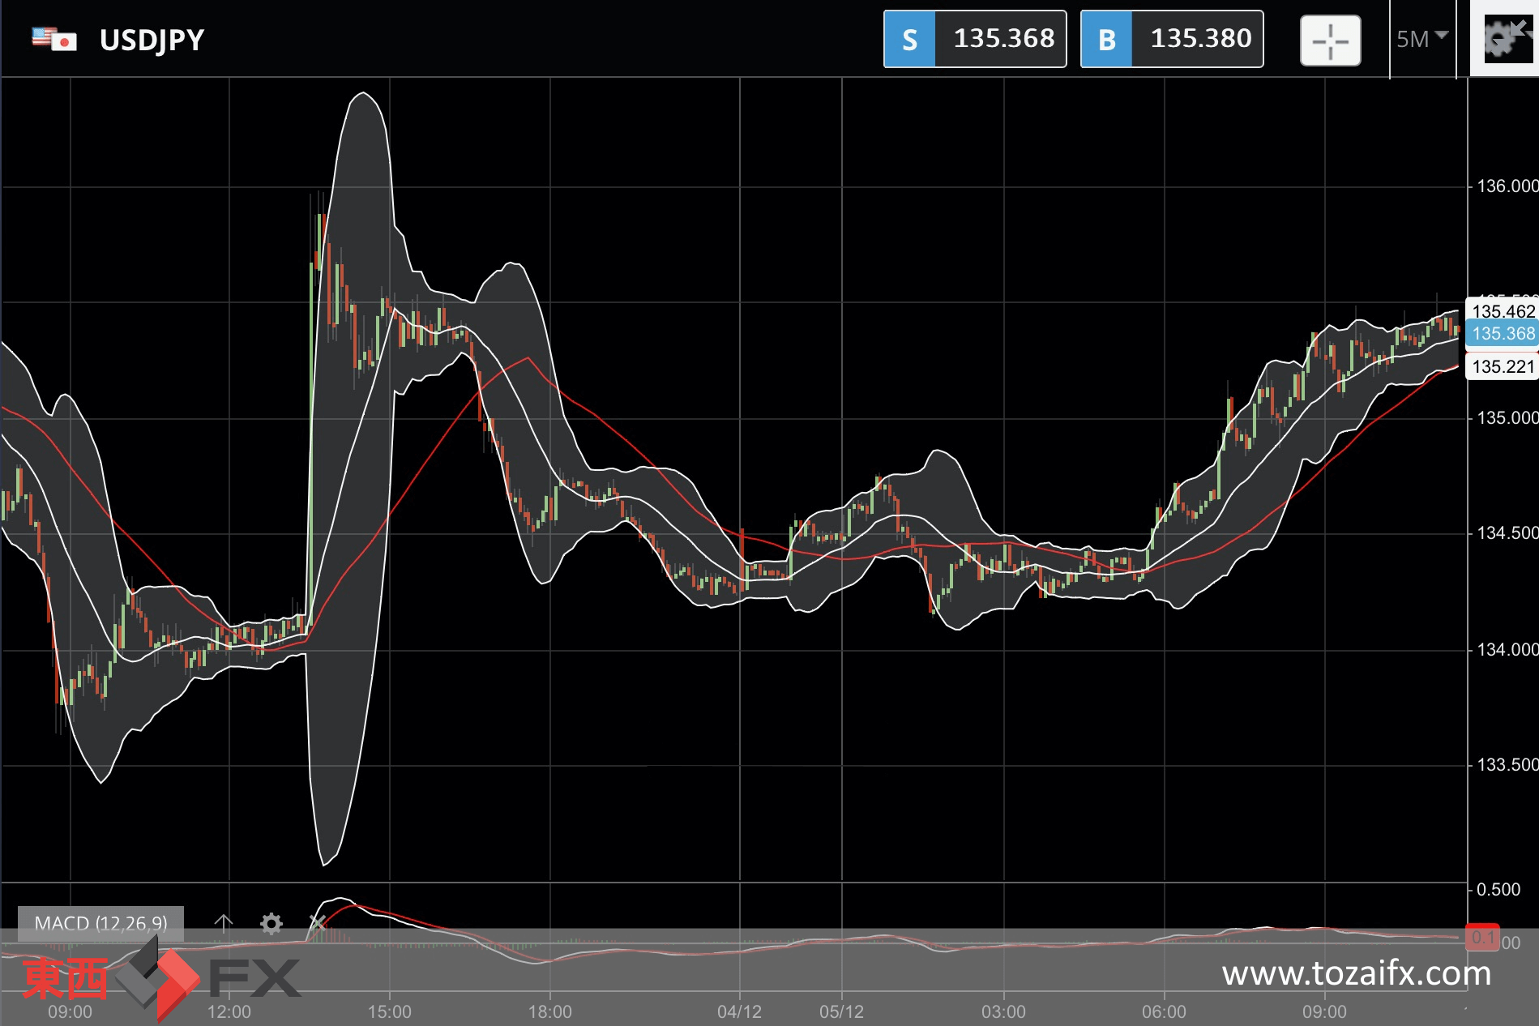Click the 136.000 level on price axis
The height and width of the screenshot is (1026, 1539).
pyautogui.click(x=1506, y=186)
